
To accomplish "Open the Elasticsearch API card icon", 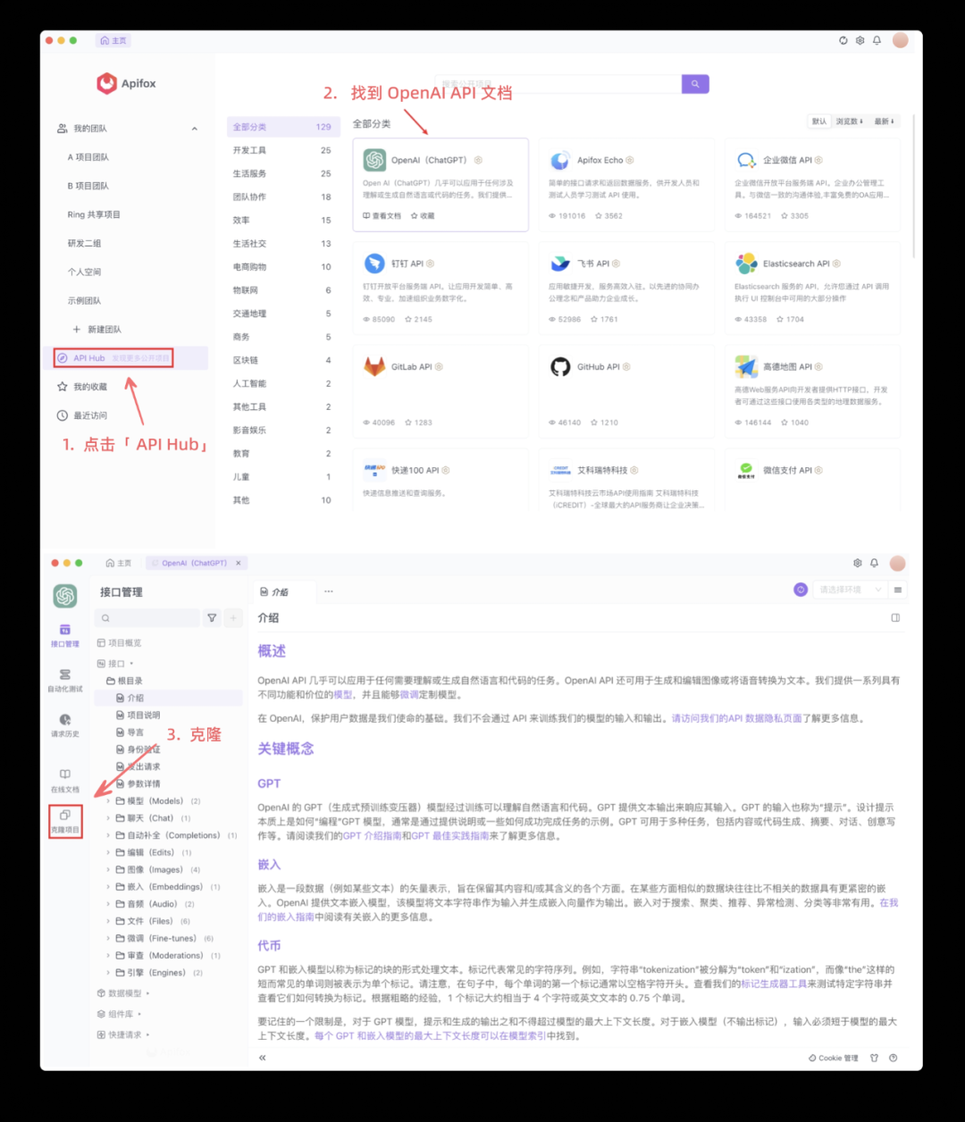I will (x=746, y=264).
